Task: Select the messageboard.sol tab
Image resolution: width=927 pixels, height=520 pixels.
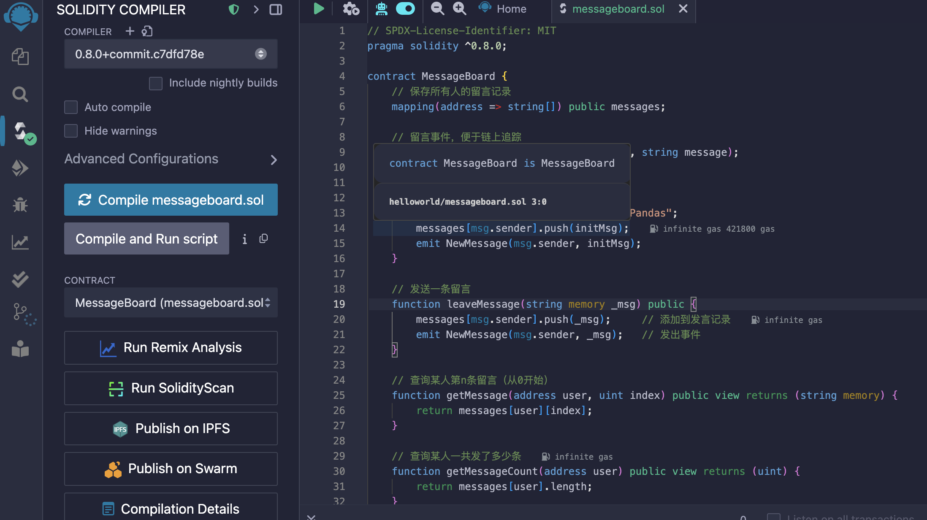Action: 618,9
